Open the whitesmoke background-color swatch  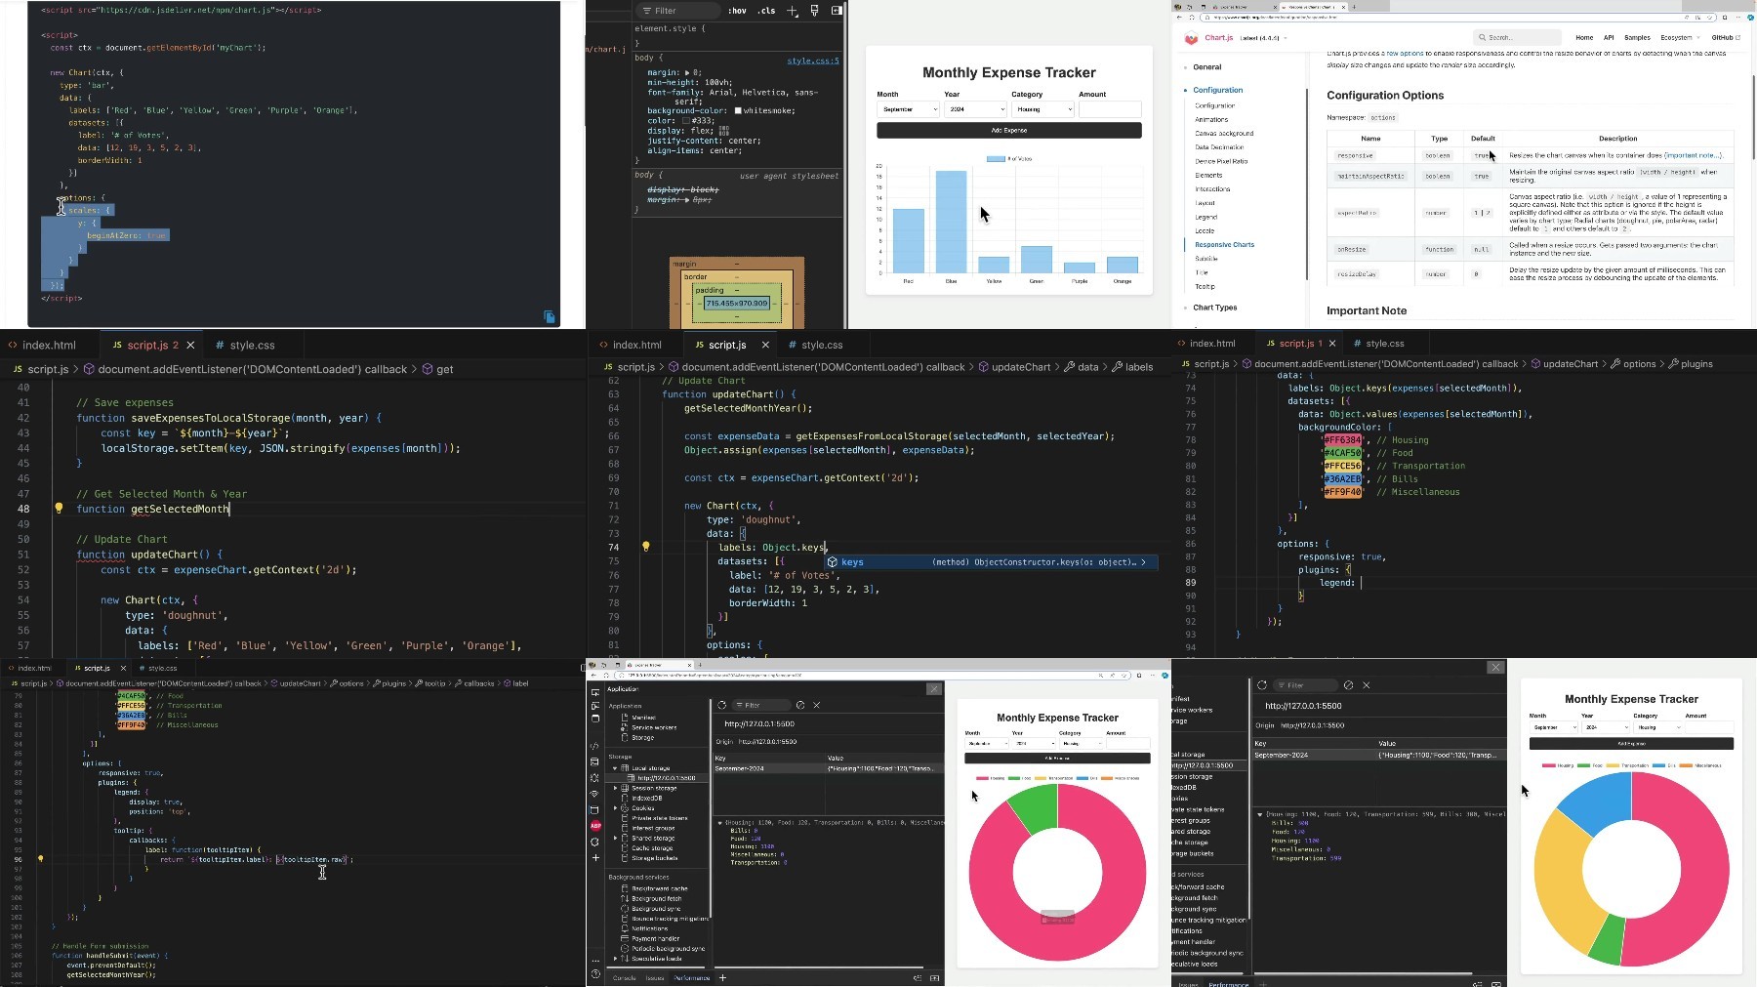tap(738, 111)
